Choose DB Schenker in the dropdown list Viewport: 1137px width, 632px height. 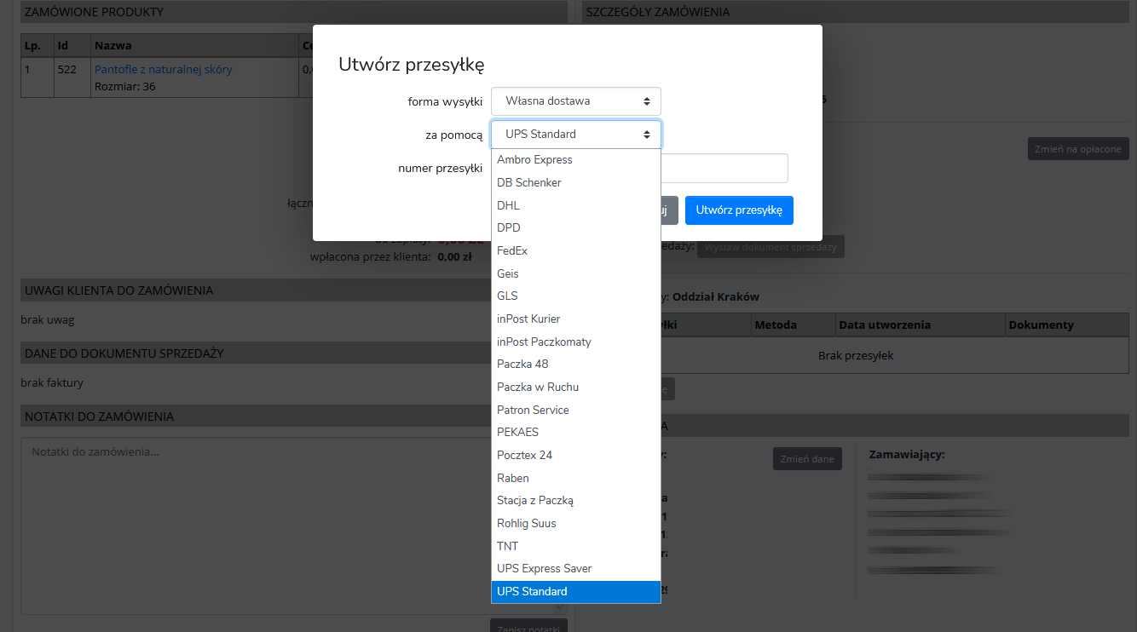(575, 182)
